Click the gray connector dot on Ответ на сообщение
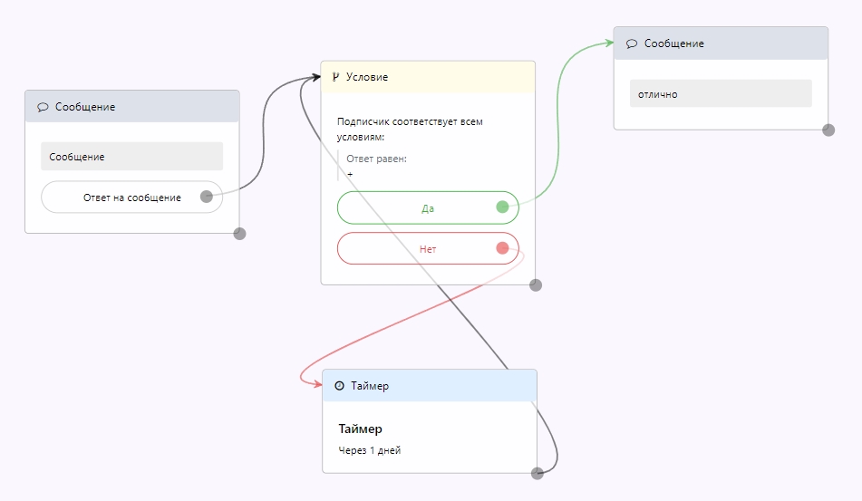This screenshot has width=862, height=501. coord(207,197)
